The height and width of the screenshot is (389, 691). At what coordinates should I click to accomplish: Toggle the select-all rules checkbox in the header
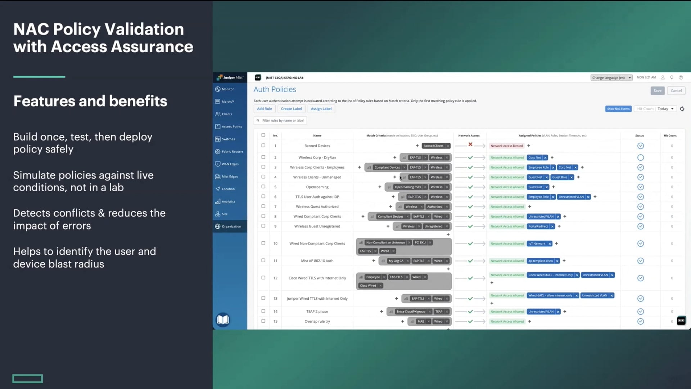[x=263, y=135]
